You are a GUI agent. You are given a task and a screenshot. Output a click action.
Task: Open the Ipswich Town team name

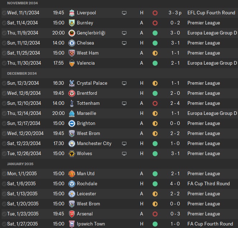tap(91, 224)
